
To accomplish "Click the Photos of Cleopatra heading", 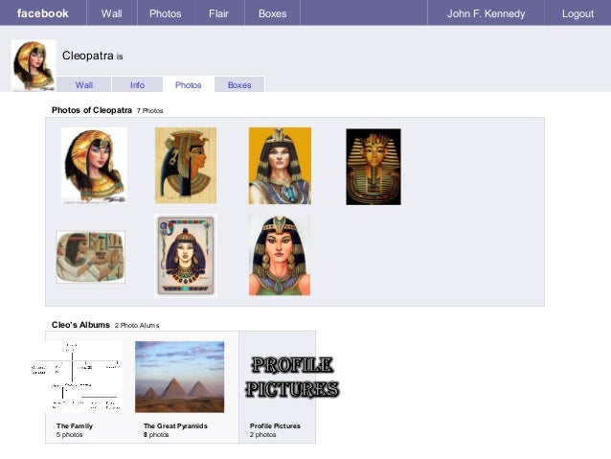I will click(92, 110).
